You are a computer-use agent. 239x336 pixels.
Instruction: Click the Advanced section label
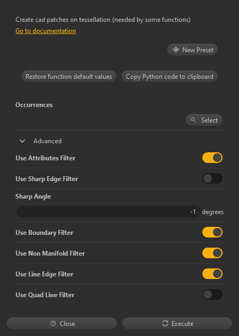click(x=47, y=141)
